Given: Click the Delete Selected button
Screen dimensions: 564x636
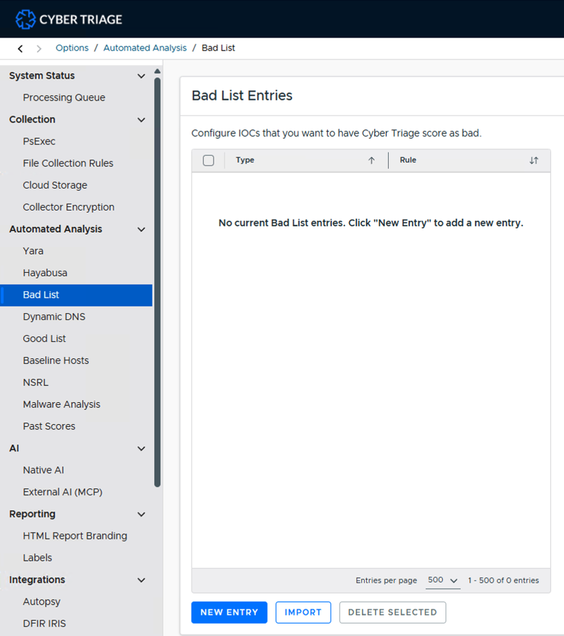Looking at the screenshot, I should pos(392,612).
